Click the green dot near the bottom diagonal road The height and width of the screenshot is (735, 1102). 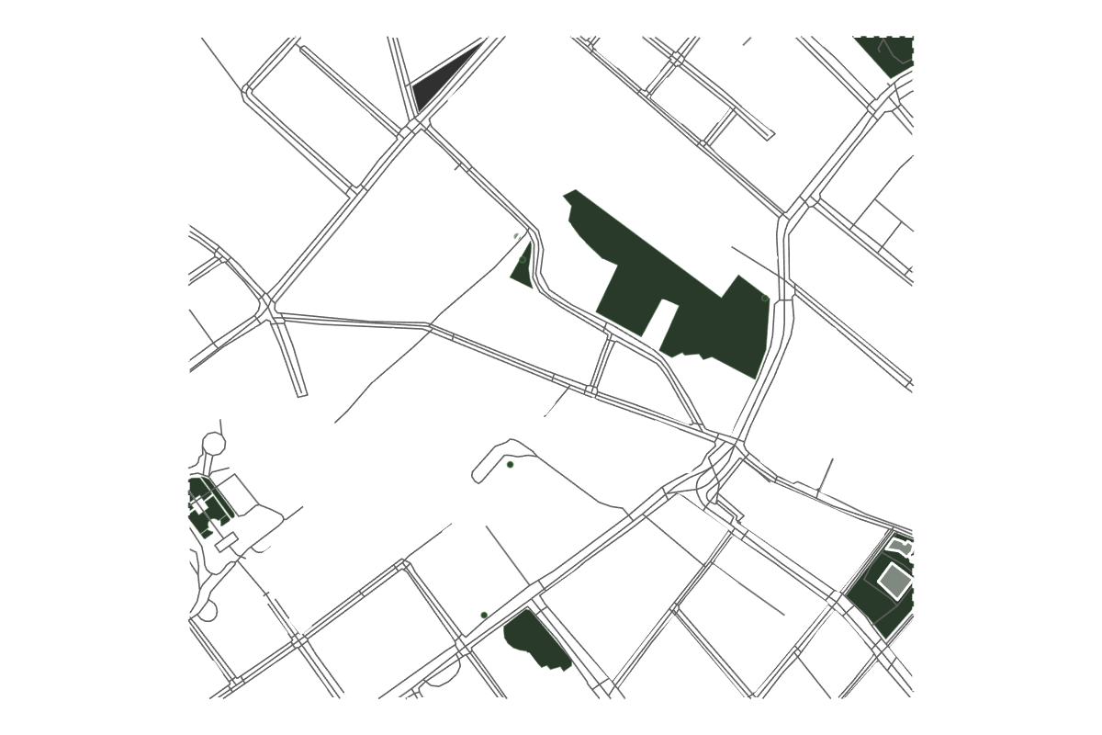pos(484,615)
